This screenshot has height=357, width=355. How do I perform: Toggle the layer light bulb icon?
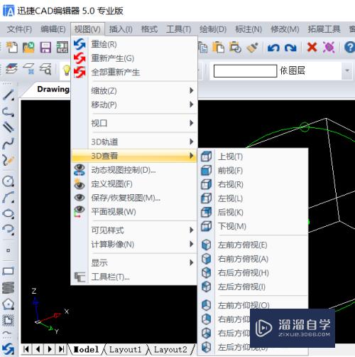(x=67, y=70)
